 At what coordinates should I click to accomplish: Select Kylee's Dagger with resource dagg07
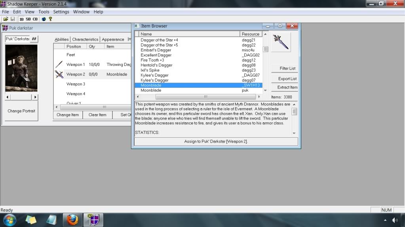point(154,80)
